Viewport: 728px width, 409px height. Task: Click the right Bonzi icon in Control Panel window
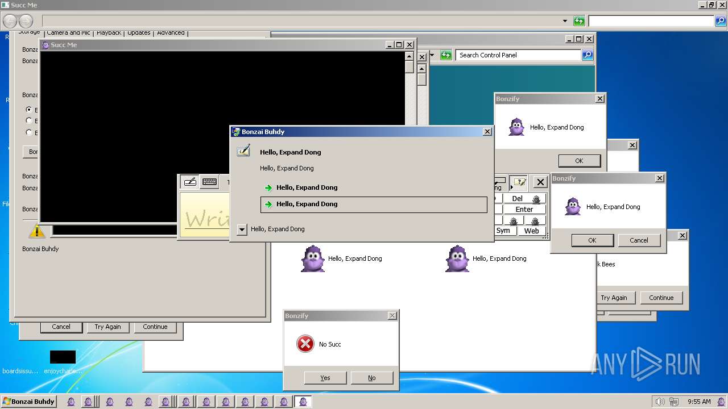[457, 258]
